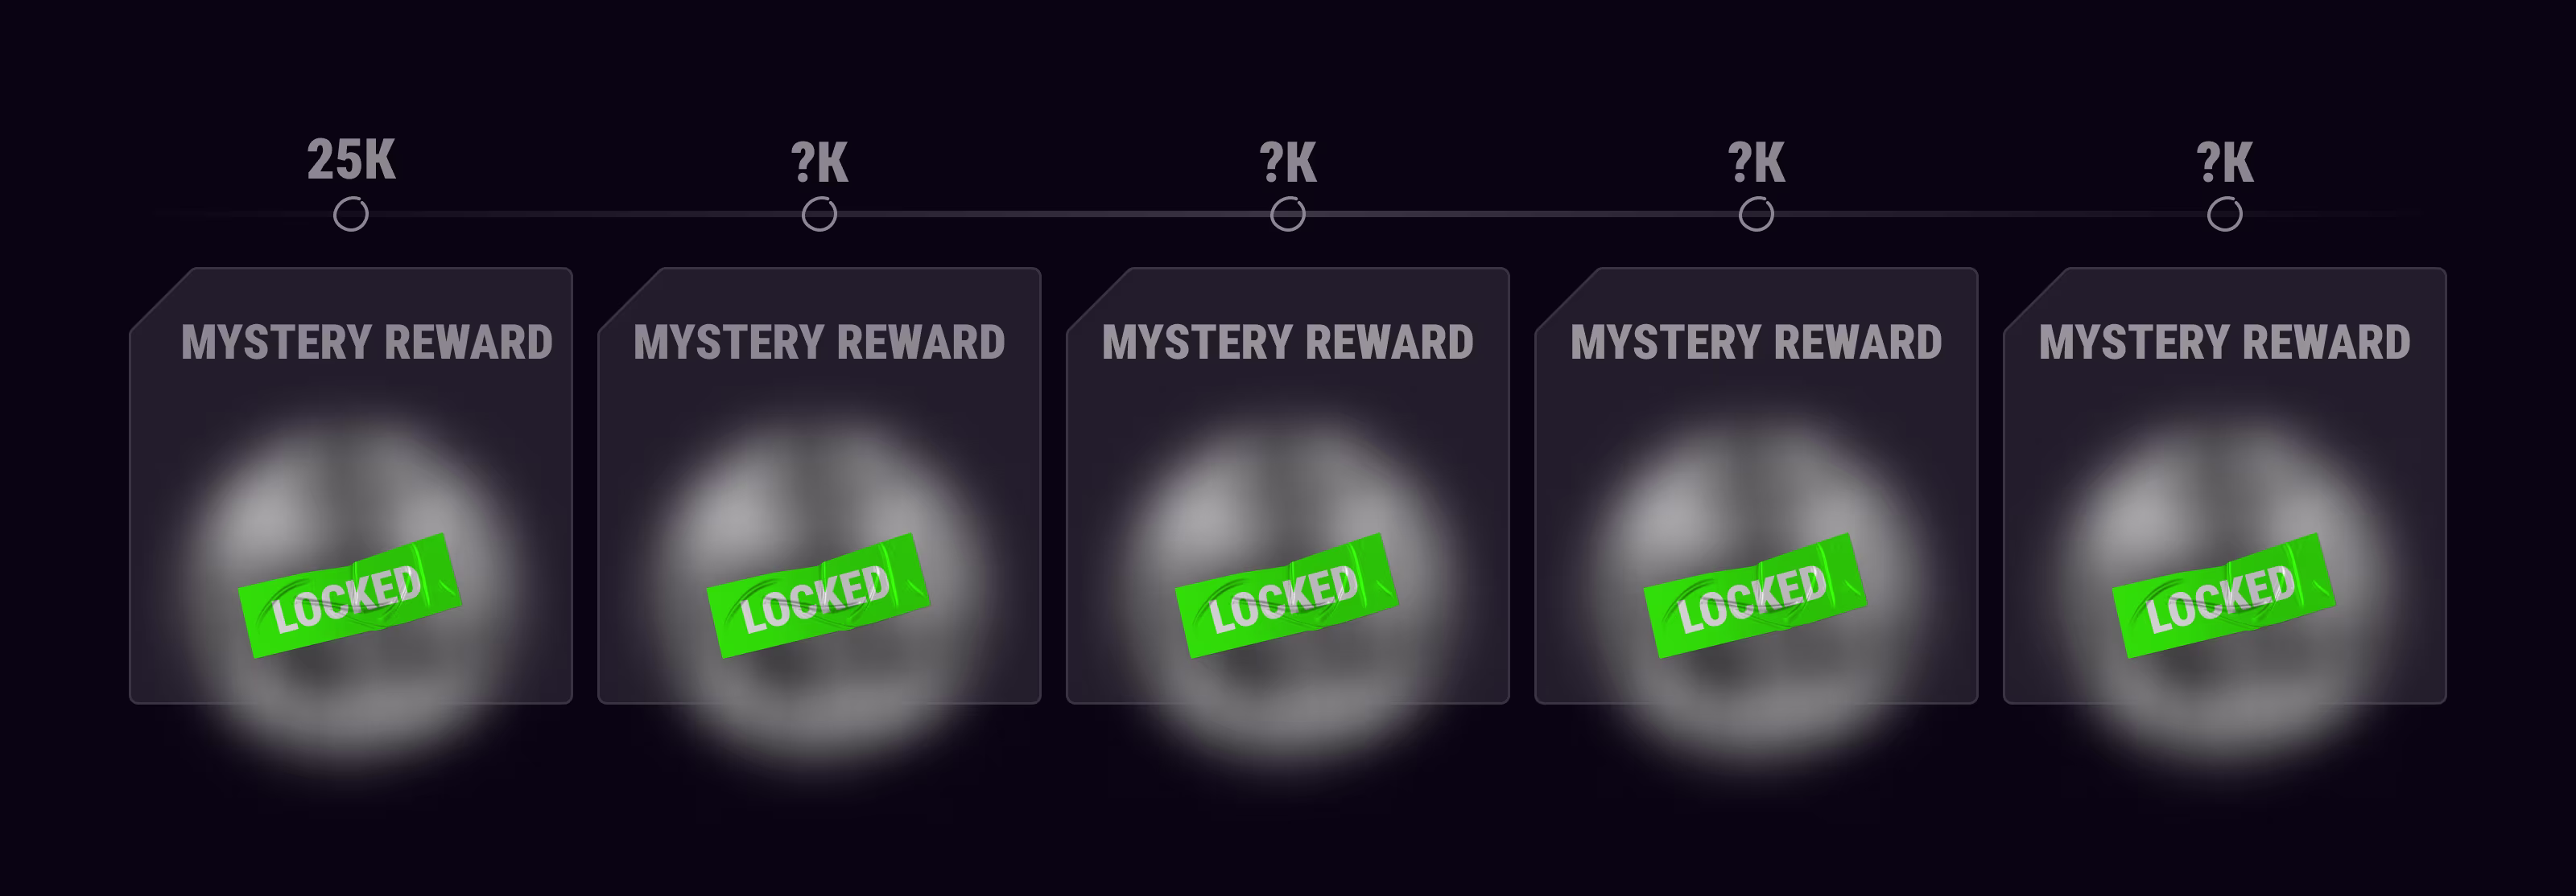Click the ?K label above the middle card

point(1288,162)
